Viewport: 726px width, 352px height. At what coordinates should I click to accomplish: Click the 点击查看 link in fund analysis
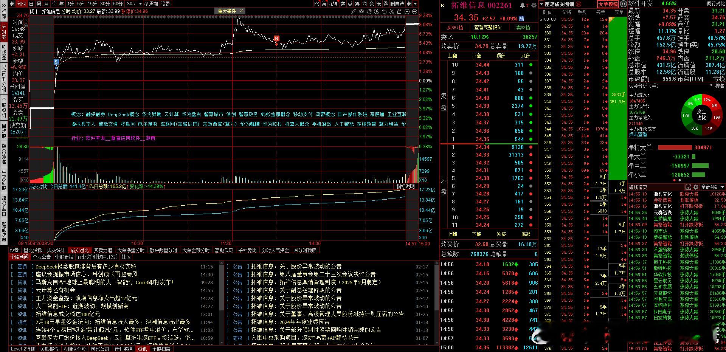pos(638,134)
